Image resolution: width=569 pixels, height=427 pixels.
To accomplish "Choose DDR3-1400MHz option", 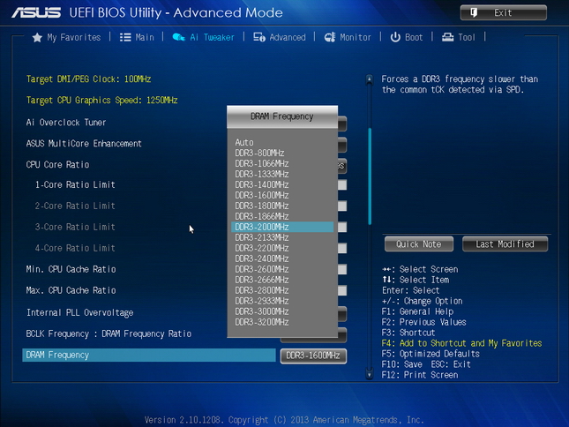I will tap(262, 184).
